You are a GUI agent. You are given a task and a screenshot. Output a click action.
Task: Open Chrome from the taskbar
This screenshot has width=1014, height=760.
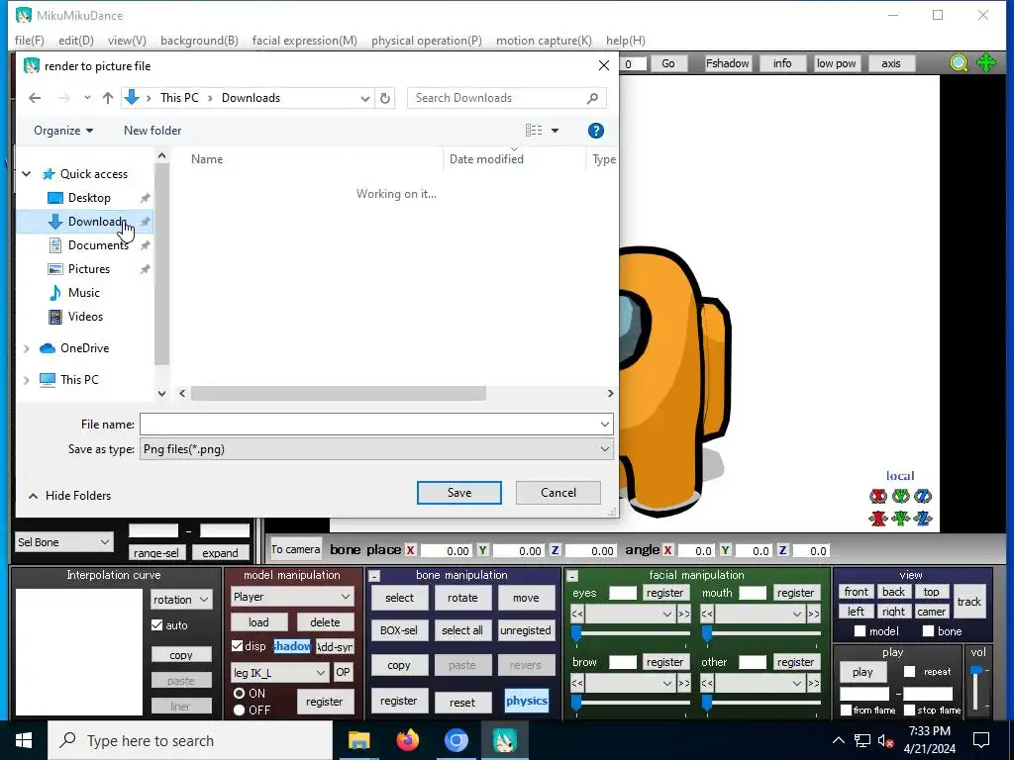[456, 740]
